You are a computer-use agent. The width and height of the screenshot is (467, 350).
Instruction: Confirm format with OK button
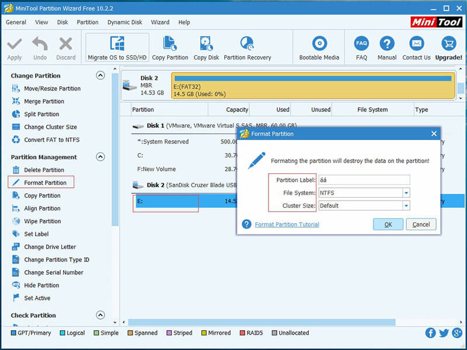388,225
